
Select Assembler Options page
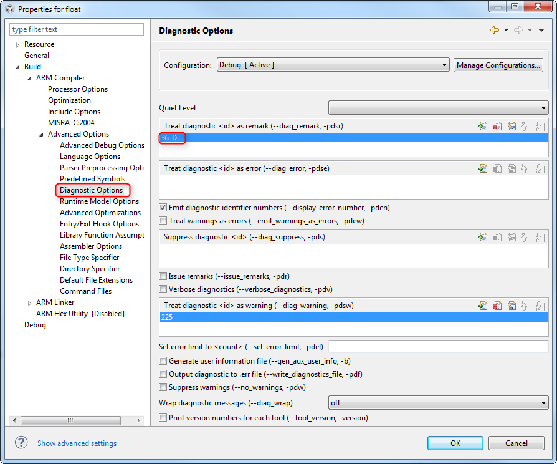(91, 246)
